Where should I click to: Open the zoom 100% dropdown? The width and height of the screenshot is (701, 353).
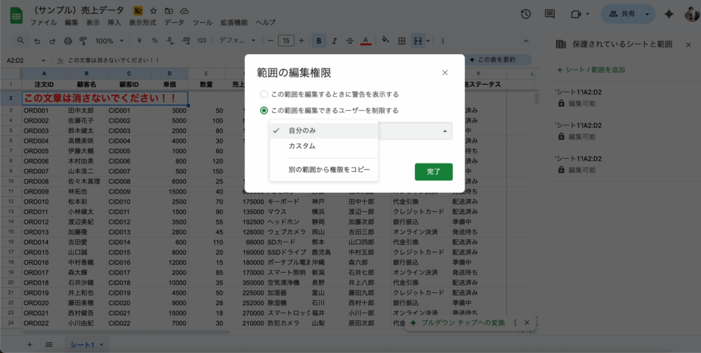109,40
